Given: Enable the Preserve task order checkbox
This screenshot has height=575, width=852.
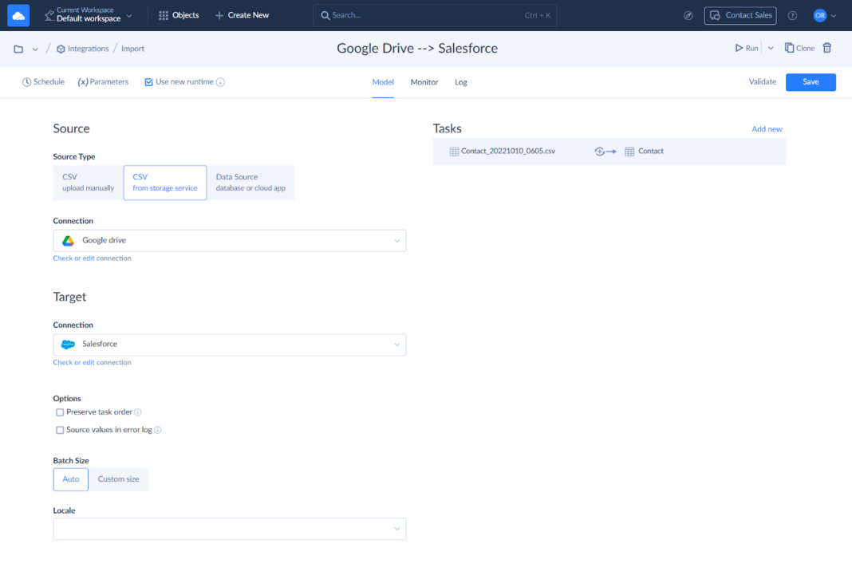Looking at the screenshot, I should [60, 412].
